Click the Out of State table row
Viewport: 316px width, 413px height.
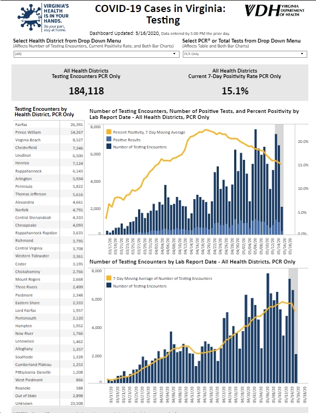49,396
